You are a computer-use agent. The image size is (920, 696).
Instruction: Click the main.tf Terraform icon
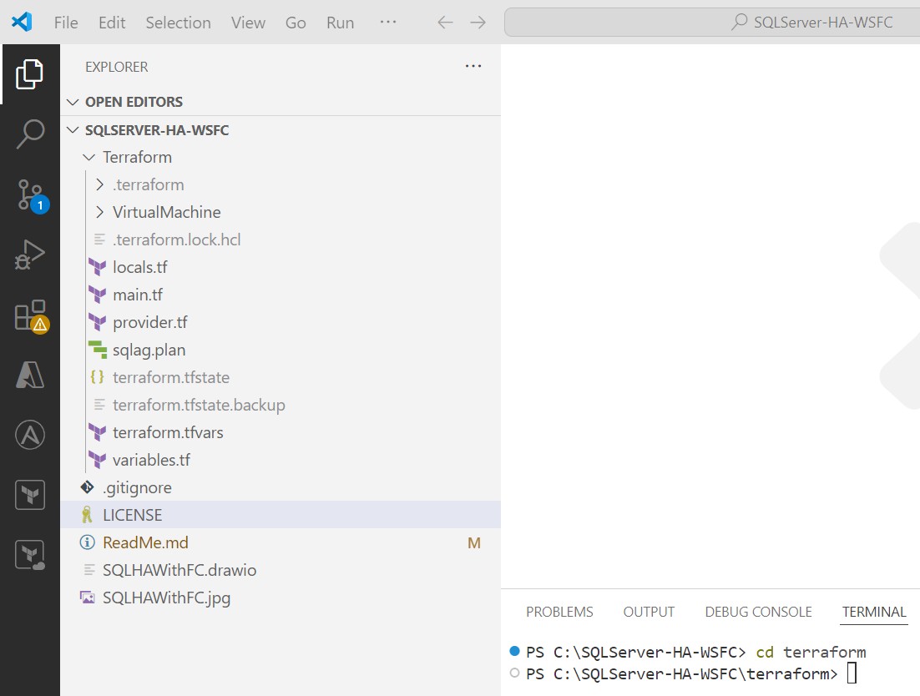[98, 295]
